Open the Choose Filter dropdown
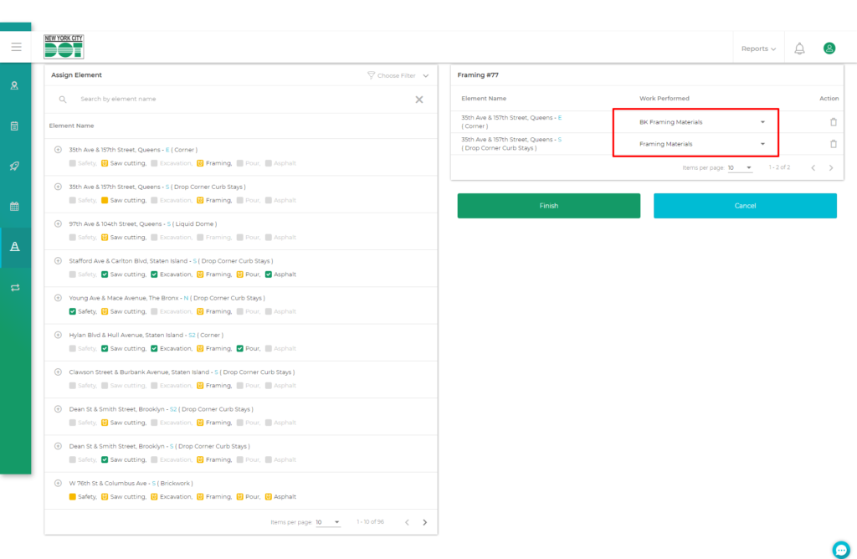Screen dimensions: 857x559 coord(398,75)
